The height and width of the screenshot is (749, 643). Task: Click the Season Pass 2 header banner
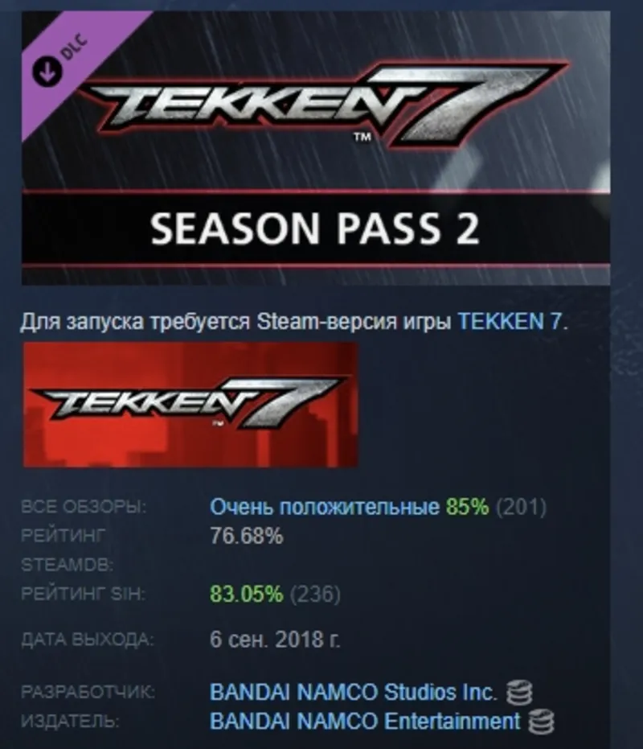click(316, 147)
